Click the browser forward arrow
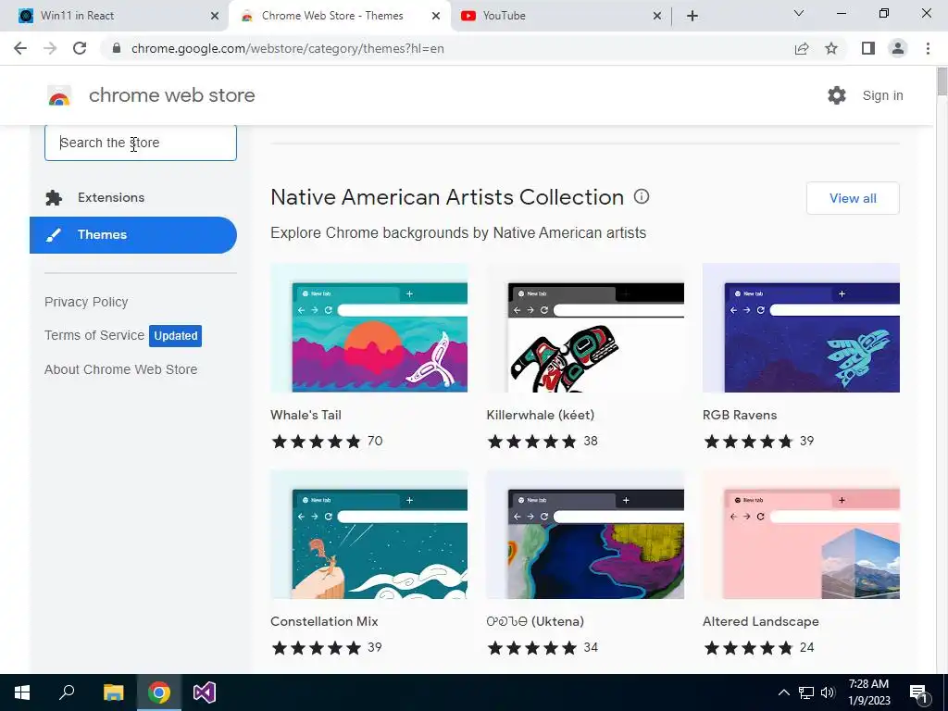 click(x=50, y=48)
